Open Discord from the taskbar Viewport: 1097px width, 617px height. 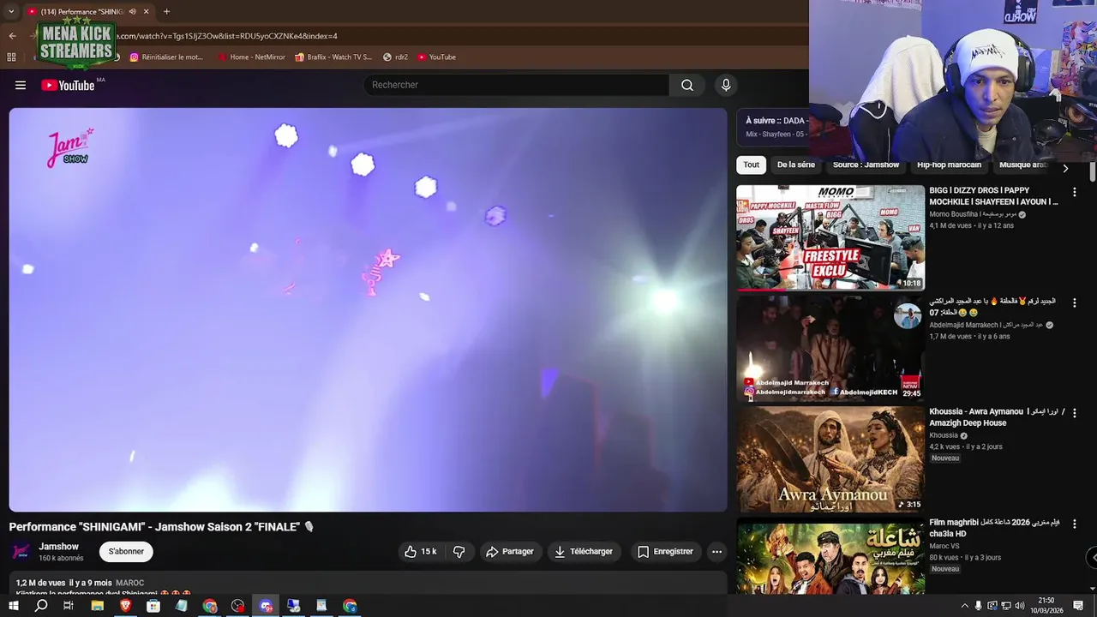266,606
